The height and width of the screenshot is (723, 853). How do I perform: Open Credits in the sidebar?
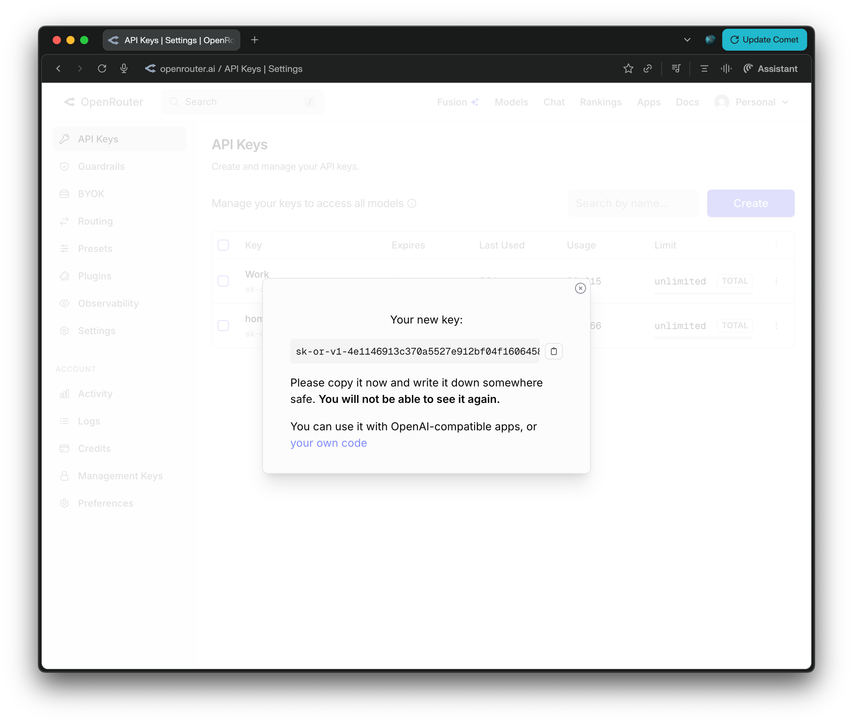[119, 448]
